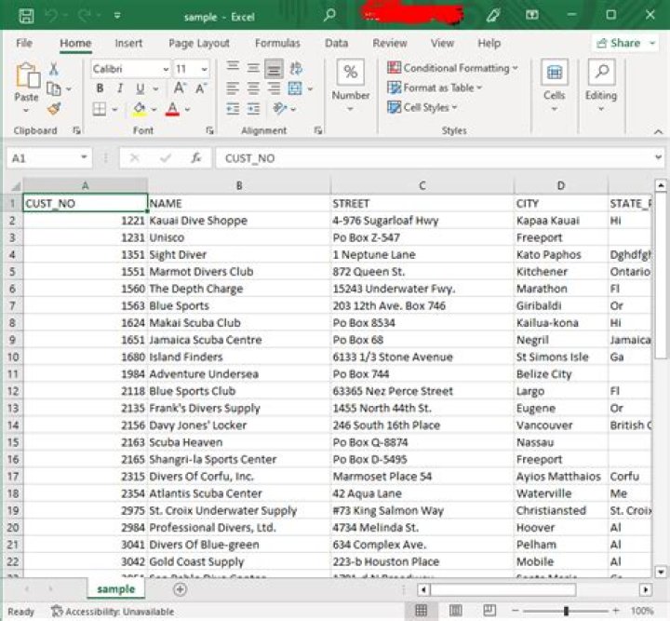Open the Search magnifier in title bar

(x=329, y=15)
